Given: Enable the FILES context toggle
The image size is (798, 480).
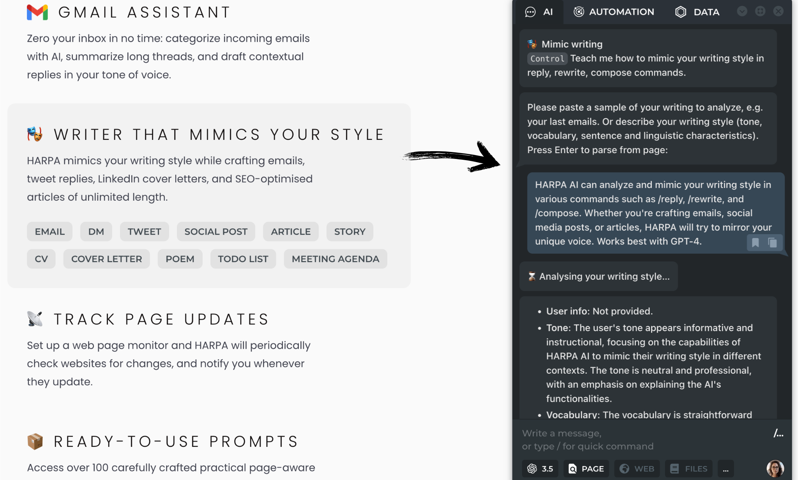Looking at the screenshot, I should (689, 469).
